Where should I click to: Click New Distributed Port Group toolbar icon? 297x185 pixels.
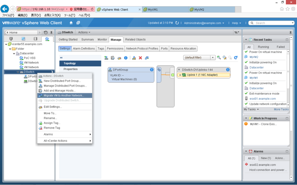(106, 58)
